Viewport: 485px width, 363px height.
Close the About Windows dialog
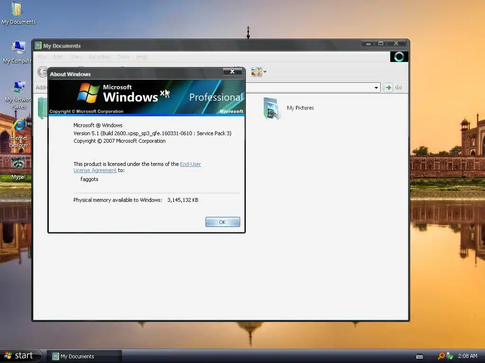[232, 72]
